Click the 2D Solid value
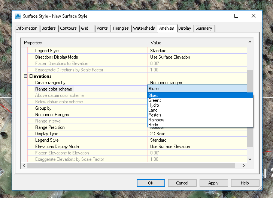Viewport: 273px width, 198px height. 158,134
